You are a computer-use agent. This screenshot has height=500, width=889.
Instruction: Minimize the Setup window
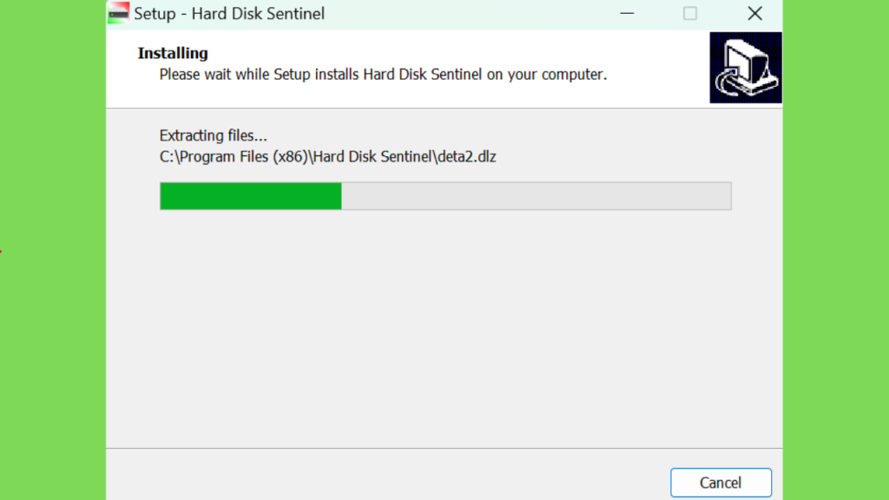pyautogui.click(x=627, y=13)
